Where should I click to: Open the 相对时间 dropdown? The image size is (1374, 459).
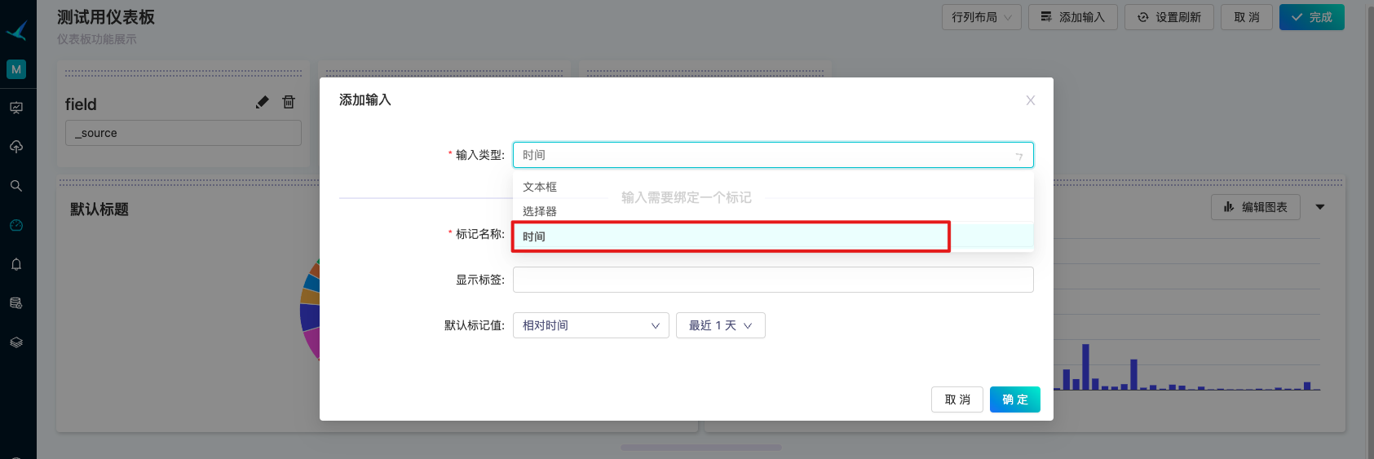click(591, 325)
